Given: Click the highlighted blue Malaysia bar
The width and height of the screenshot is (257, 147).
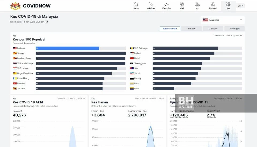Looking at the screenshot, I should pyautogui.click(x=67, y=48).
